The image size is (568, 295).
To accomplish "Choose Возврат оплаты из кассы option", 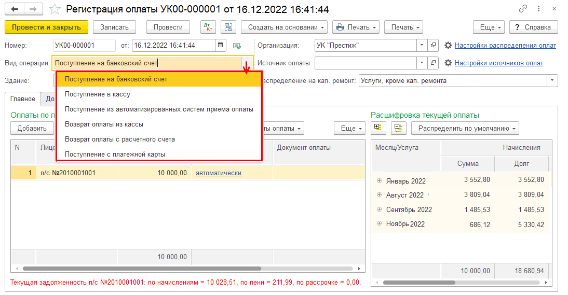I will pyautogui.click(x=104, y=124).
